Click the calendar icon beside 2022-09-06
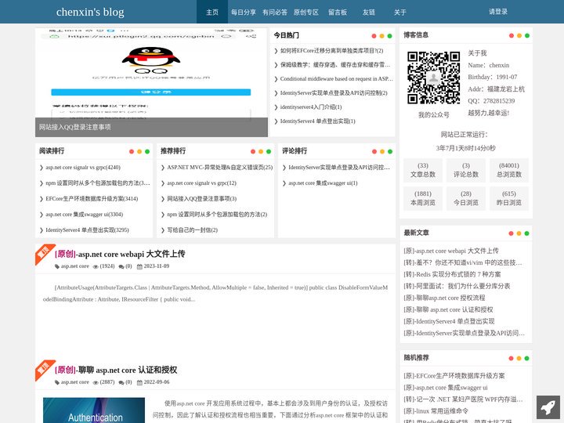 [x=139, y=382]
